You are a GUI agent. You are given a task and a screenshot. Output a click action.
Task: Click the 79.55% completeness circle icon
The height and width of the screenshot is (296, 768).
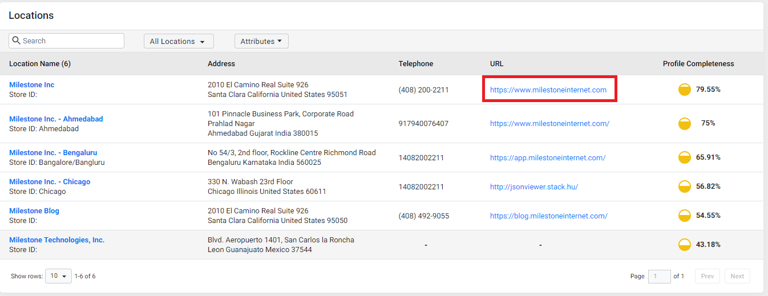(685, 90)
